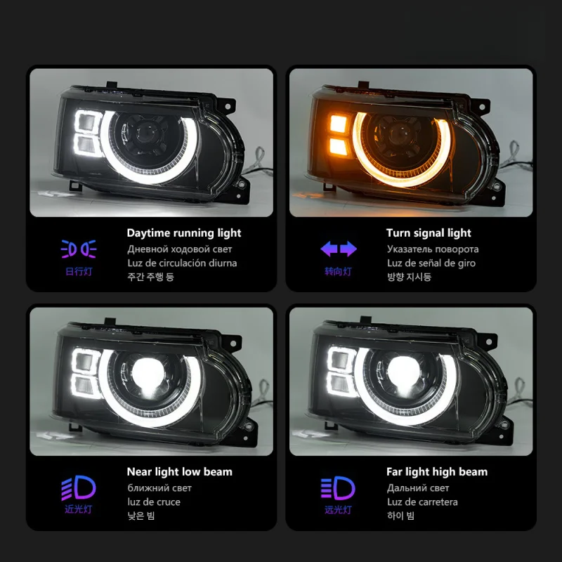Click the daytime running light icon

coord(79,249)
